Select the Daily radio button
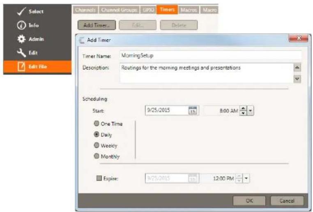The width and height of the screenshot is (313, 212). [x=97, y=134]
